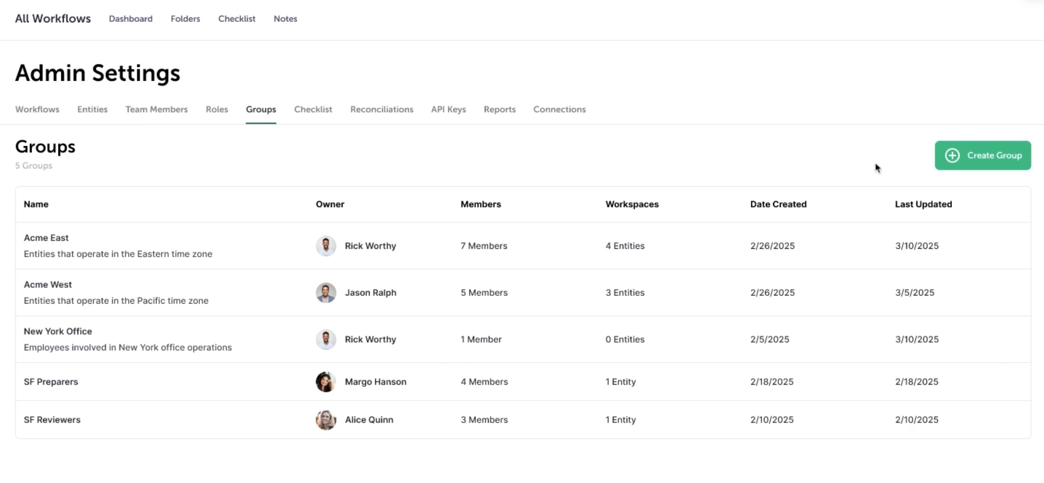The width and height of the screenshot is (1044, 483).
Task: Click Rick Worthy's avatar in New York Office row
Action: pos(326,339)
